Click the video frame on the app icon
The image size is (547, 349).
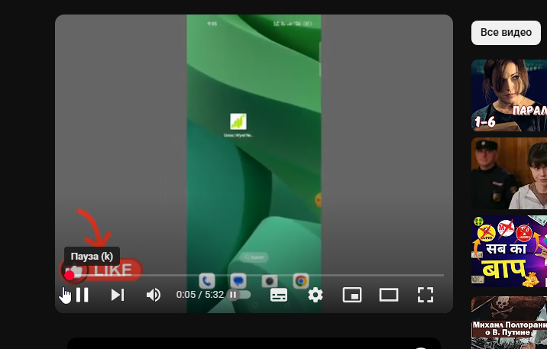click(x=238, y=121)
